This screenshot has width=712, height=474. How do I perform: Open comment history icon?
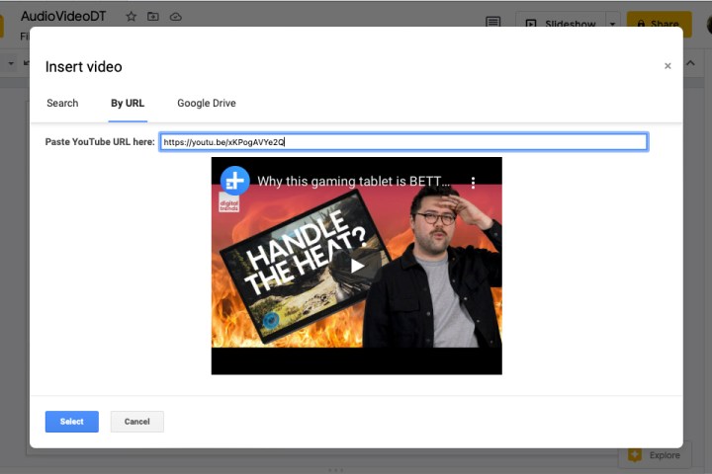pos(492,23)
